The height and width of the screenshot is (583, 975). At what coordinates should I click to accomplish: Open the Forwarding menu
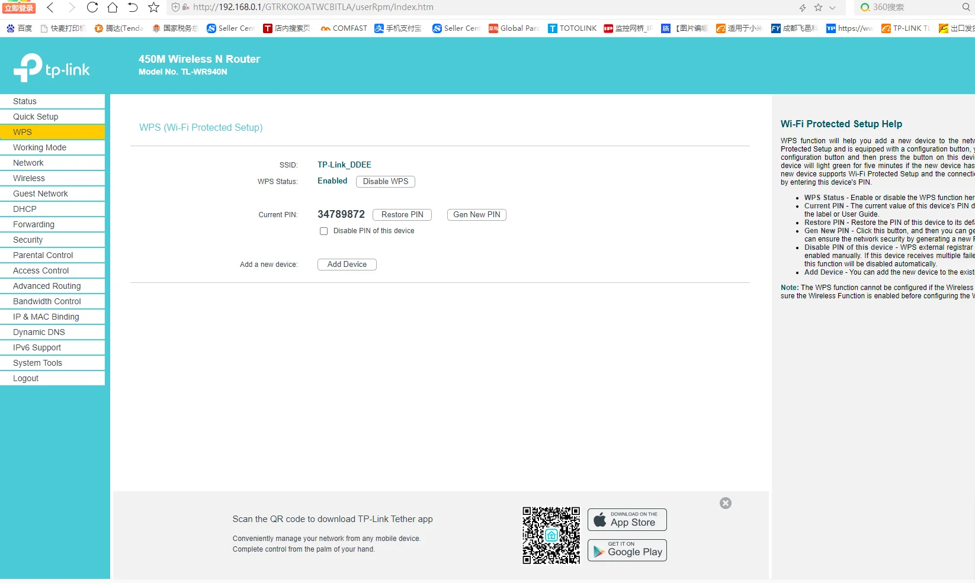pyautogui.click(x=52, y=224)
